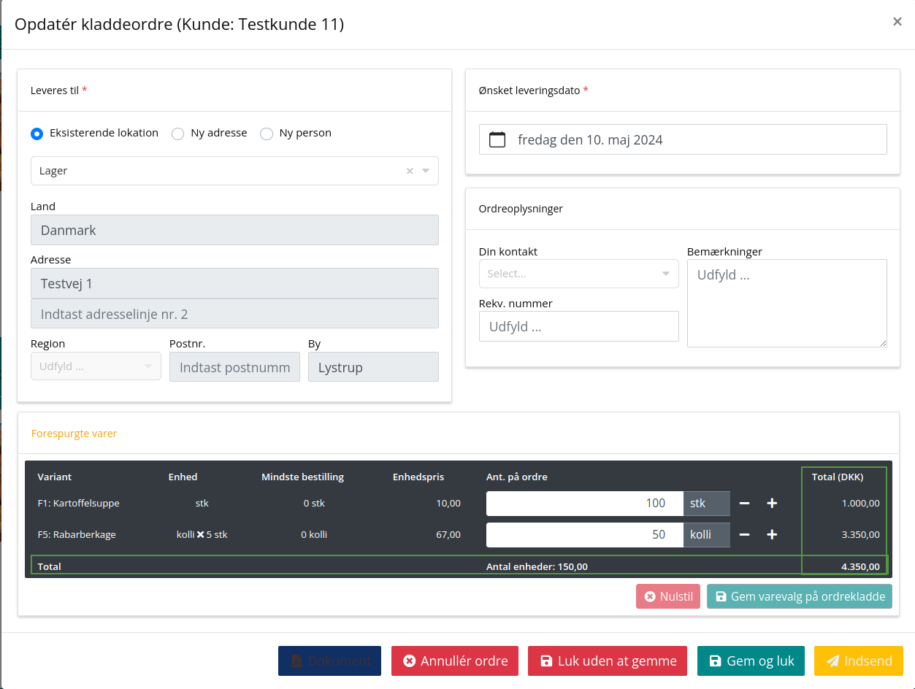Decrease the Kartoffelsuppe quantity with minus icon
915x689 pixels.
click(744, 504)
